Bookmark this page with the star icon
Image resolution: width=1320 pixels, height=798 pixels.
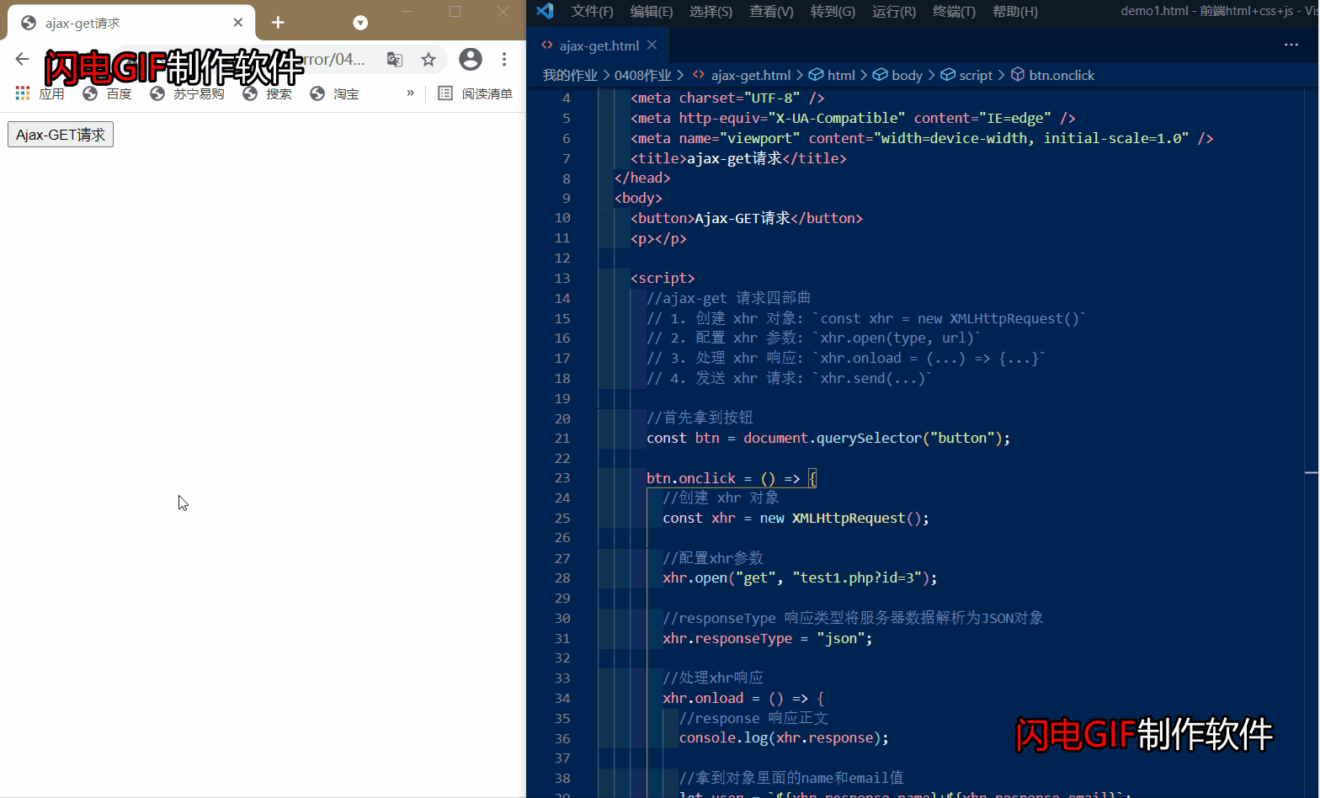tap(428, 59)
